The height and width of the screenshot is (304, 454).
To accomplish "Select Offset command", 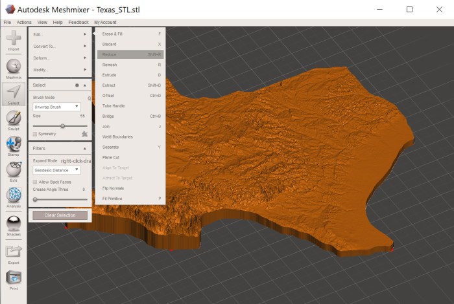I will (130, 96).
